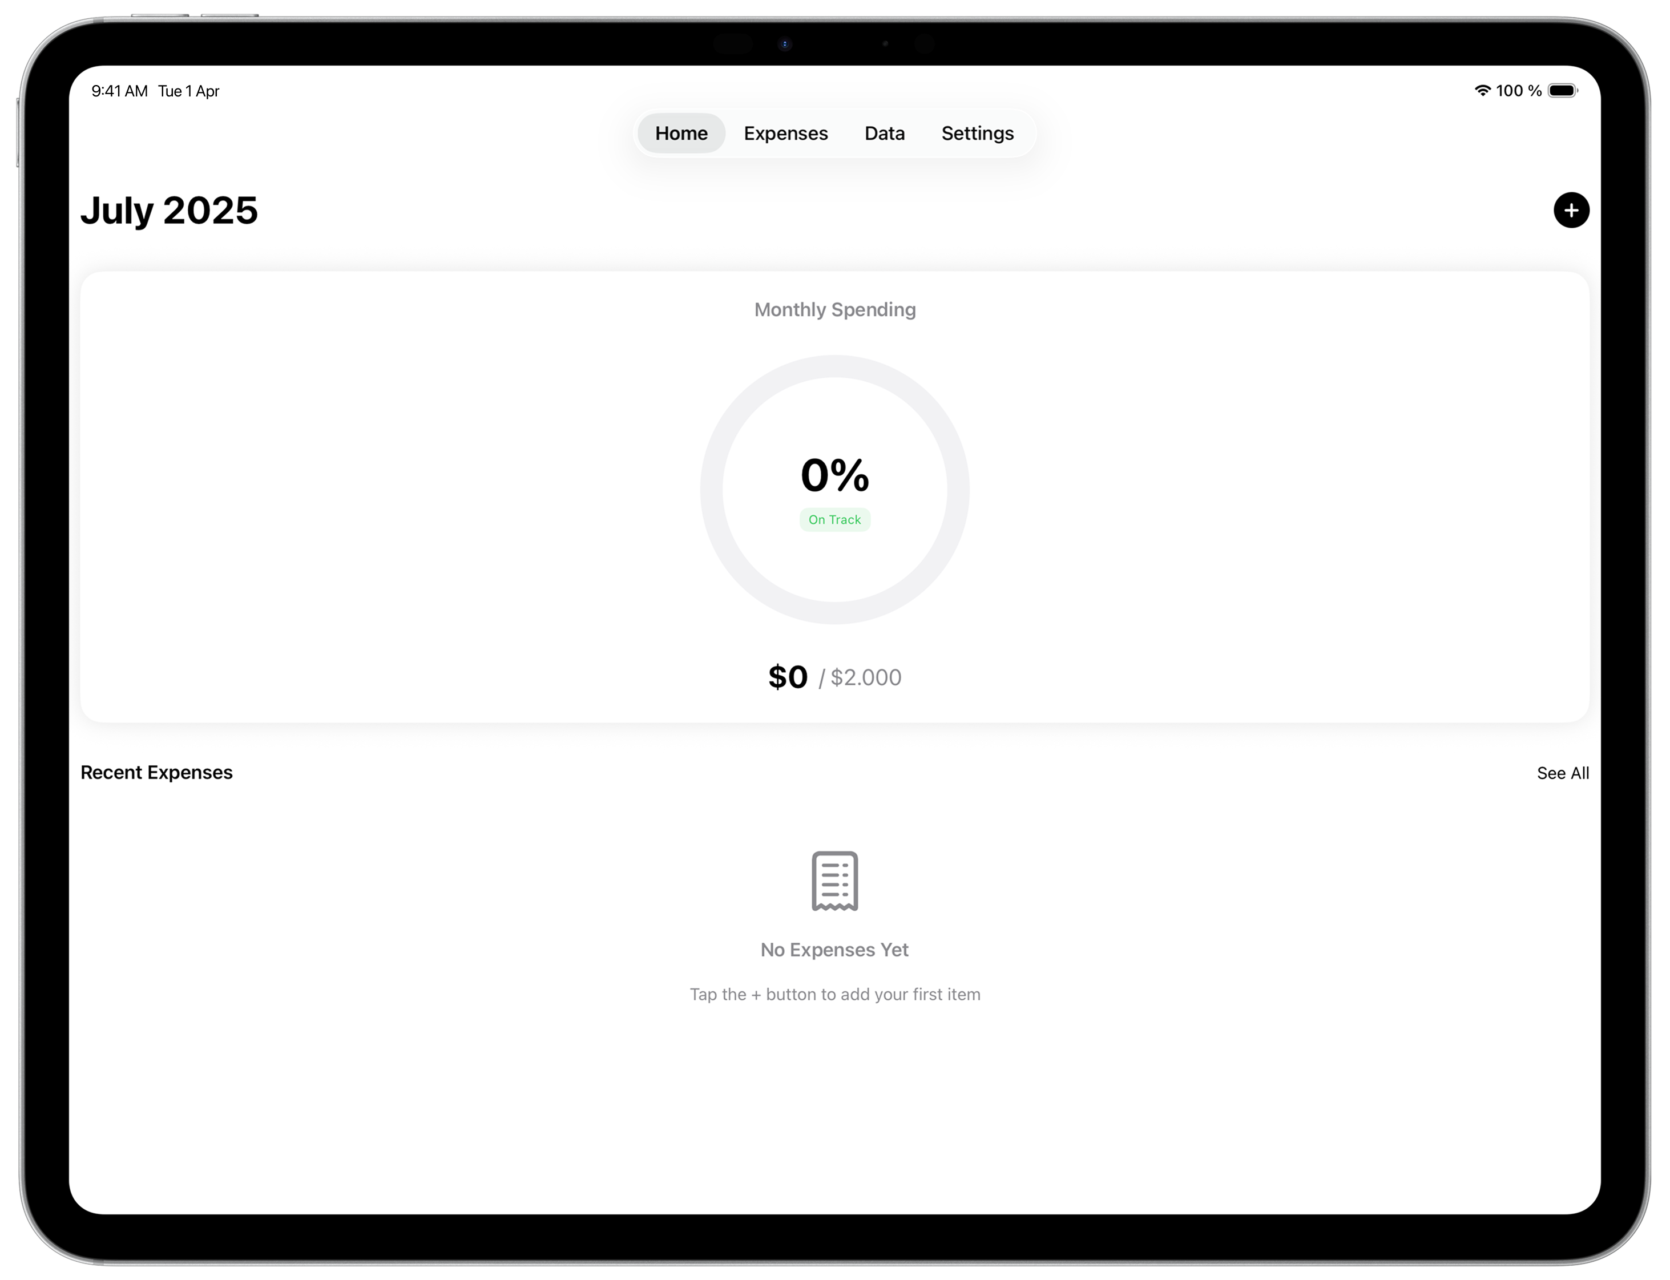
Task: Click the $2.000 budget amount
Action: (865, 677)
